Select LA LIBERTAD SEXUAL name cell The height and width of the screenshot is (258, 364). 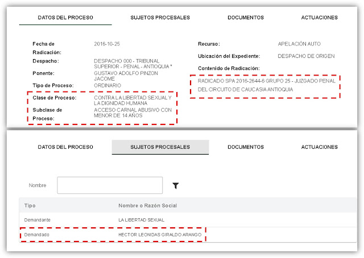(142, 220)
